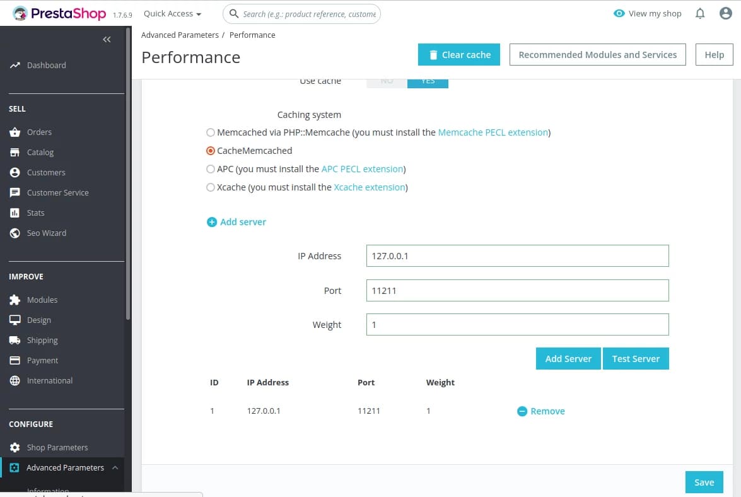Open the Quick Access dropdown

[172, 13]
